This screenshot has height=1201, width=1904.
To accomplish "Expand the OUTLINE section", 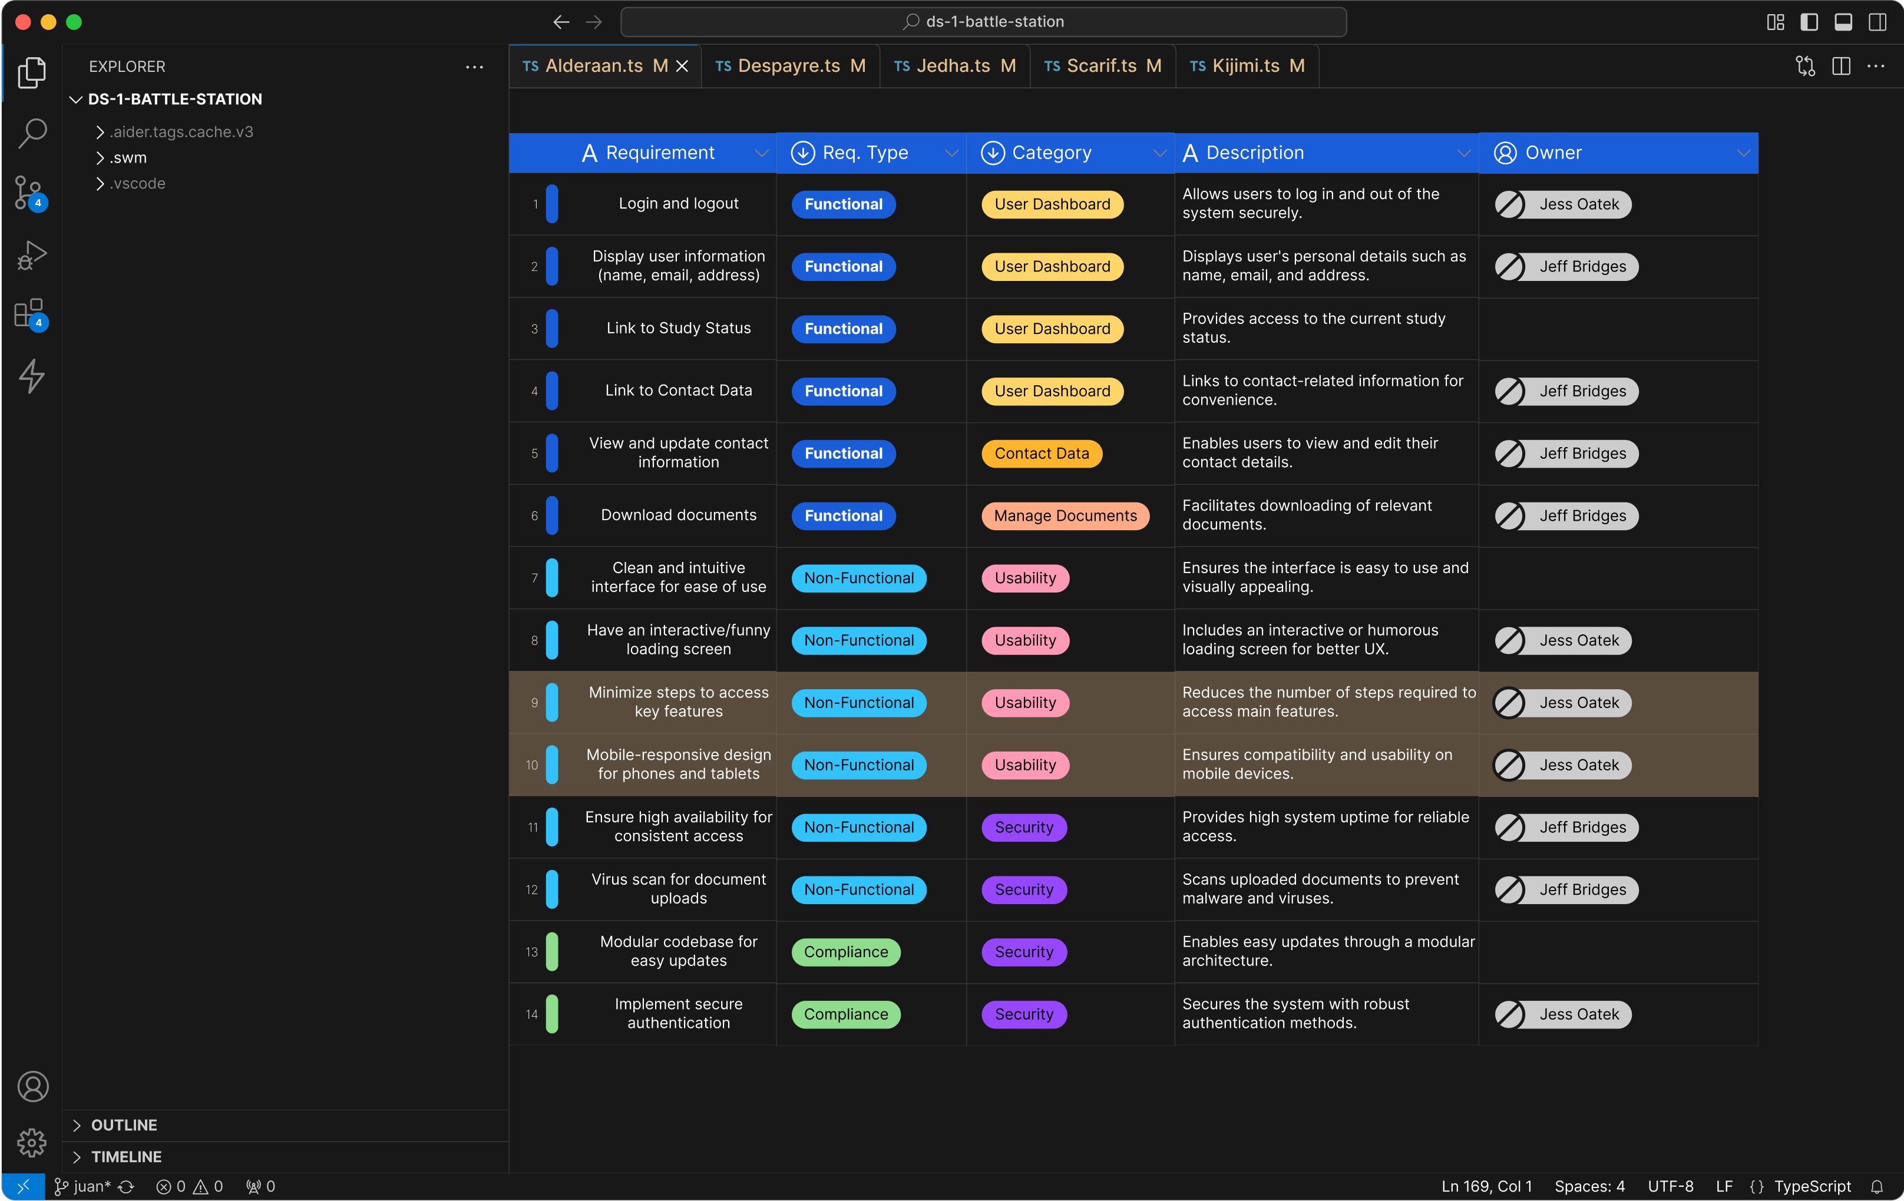I will (123, 1124).
